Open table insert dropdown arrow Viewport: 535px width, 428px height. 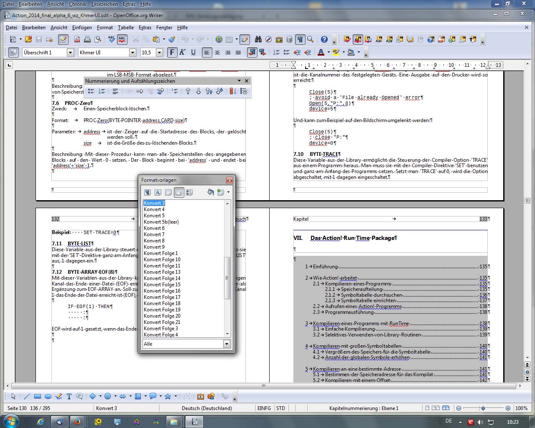pos(237,39)
